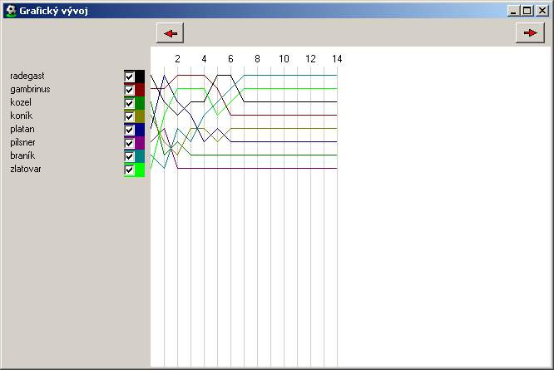Toggle the kozel checkbox

click(129, 103)
